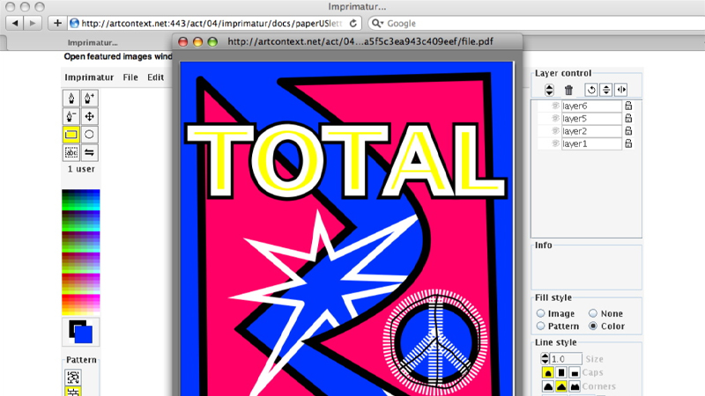This screenshot has width=705, height=396.
Task: Select the first pattern thumbnail
Action: (73, 377)
